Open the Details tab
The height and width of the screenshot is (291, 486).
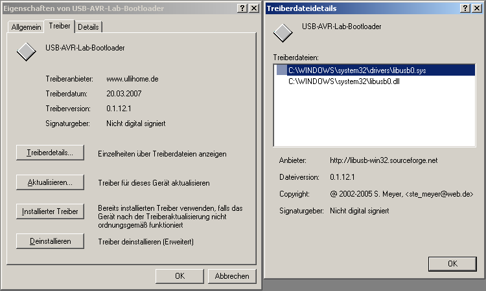pyautogui.click(x=88, y=27)
